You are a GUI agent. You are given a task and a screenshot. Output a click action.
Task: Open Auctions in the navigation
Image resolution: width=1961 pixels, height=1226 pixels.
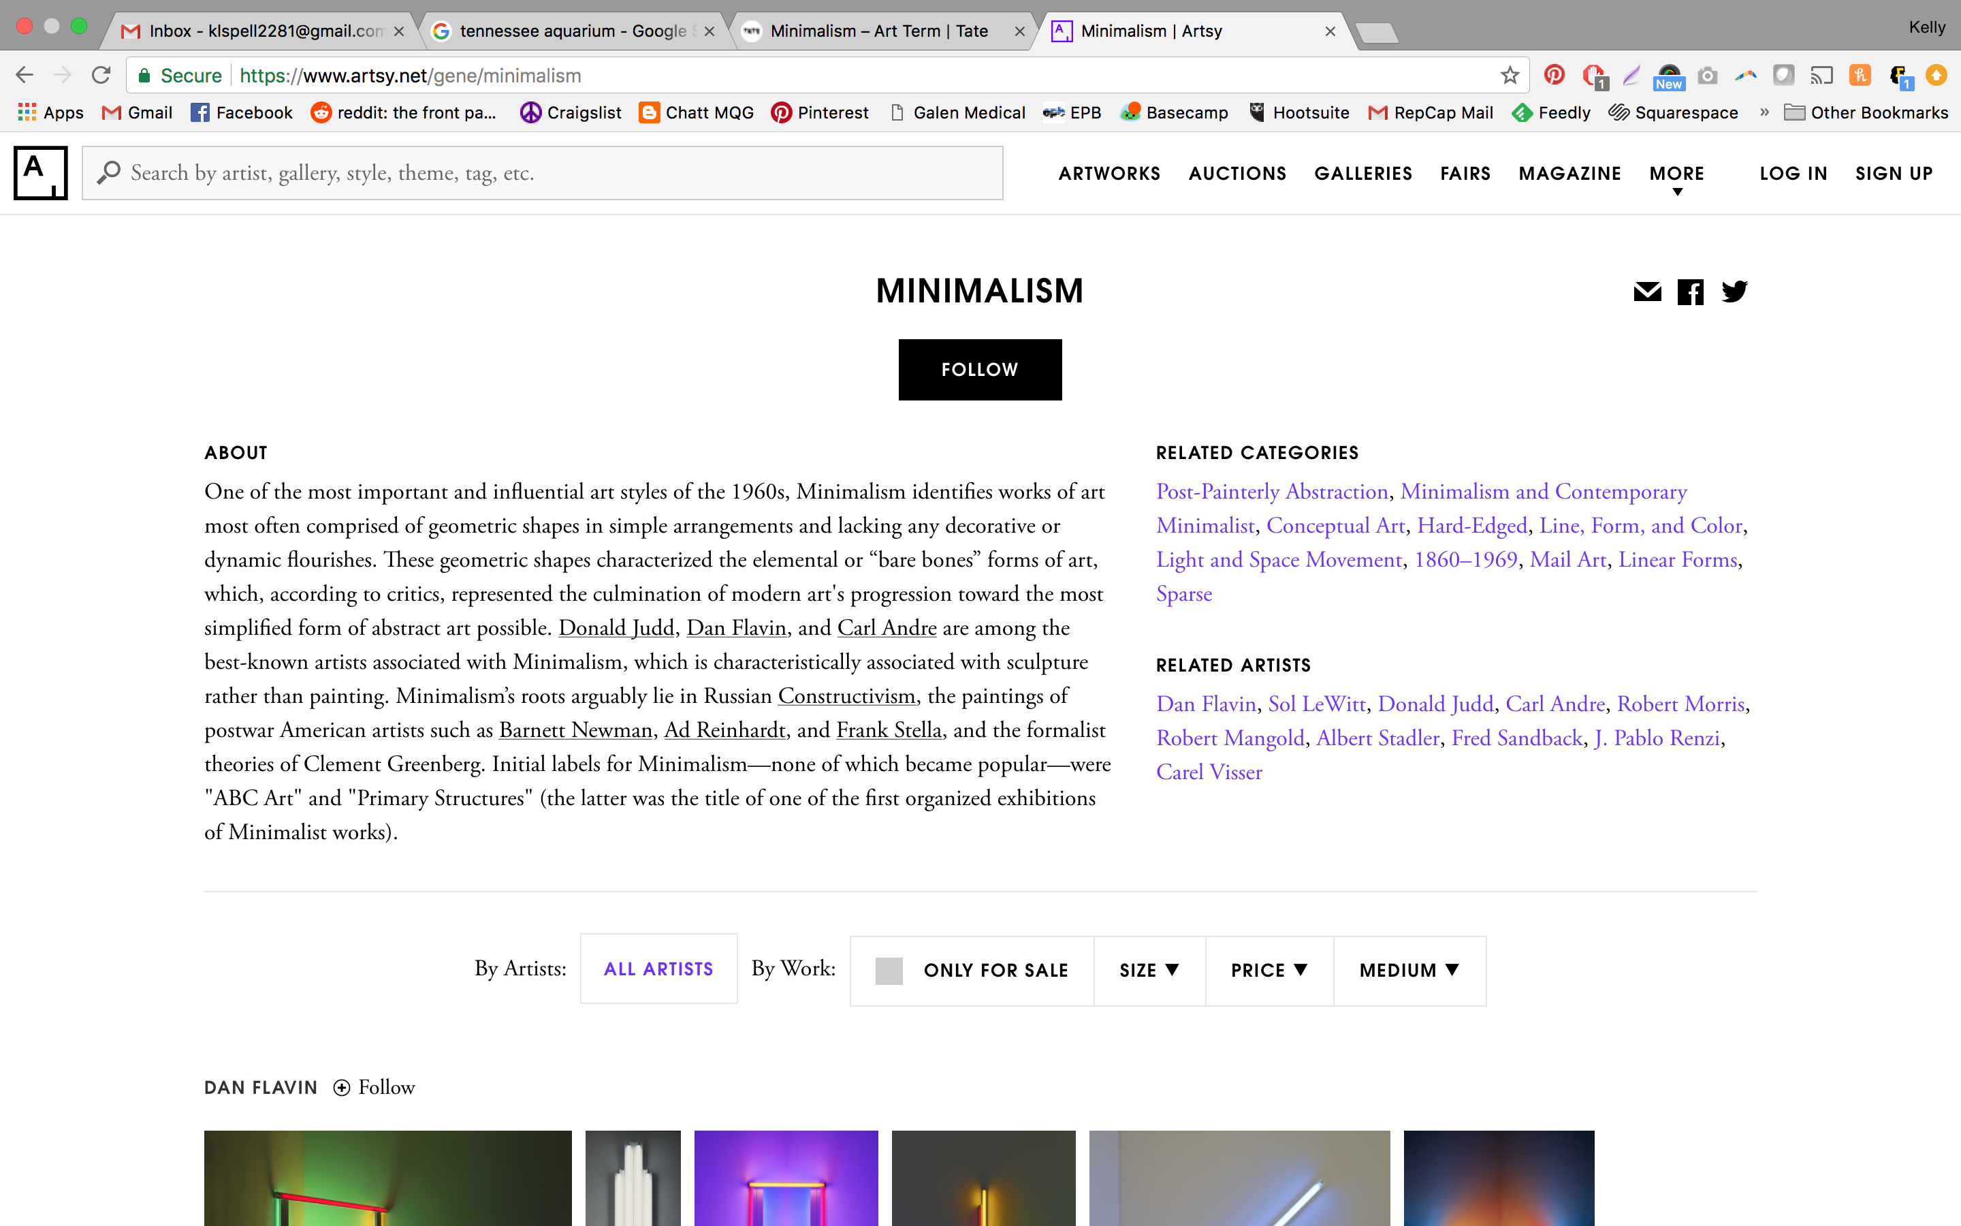pyautogui.click(x=1237, y=174)
